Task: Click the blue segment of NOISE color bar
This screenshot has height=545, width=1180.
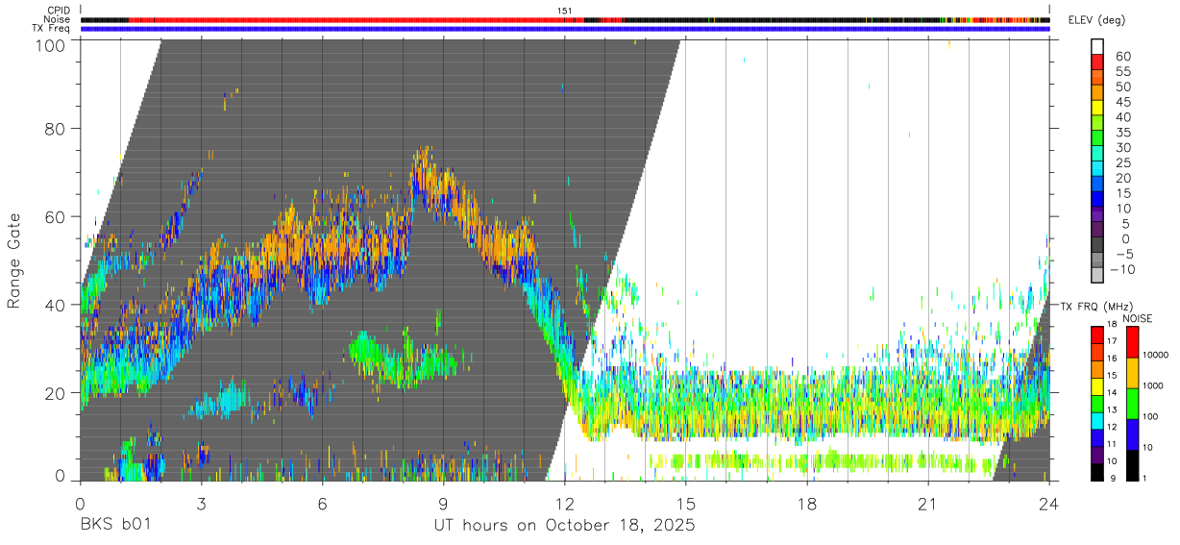Action: 1134,434
